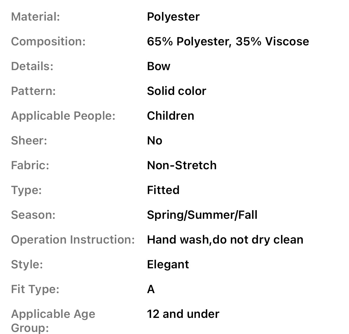This screenshot has height=334, width=349.
Task: Select the Children value
Action: [170, 116]
